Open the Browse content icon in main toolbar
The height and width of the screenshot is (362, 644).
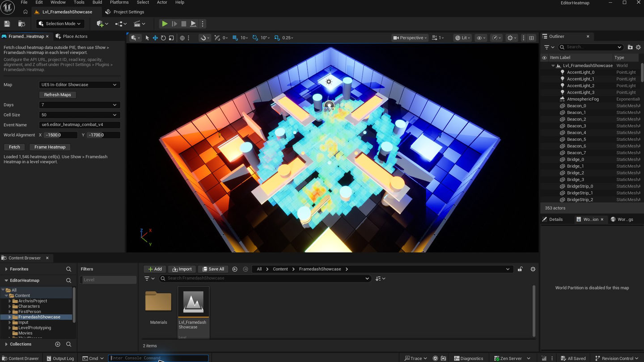point(21,24)
